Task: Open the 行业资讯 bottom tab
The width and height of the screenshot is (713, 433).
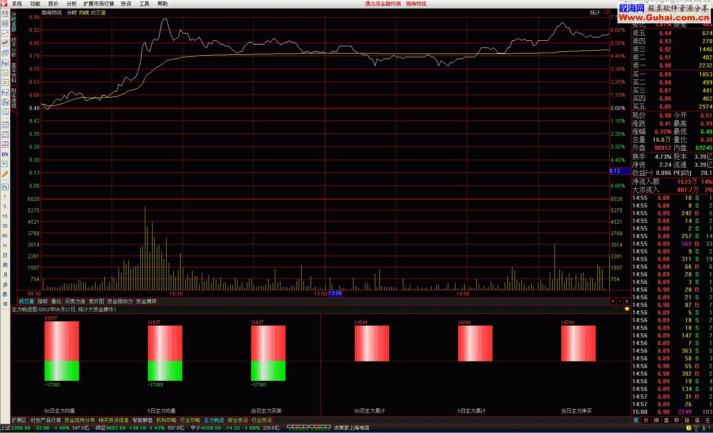Action: [x=261, y=420]
